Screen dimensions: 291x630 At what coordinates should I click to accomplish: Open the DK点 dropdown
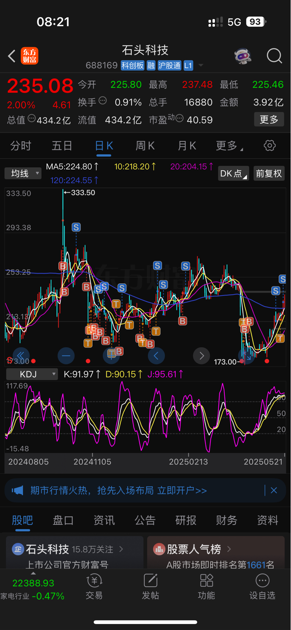[x=233, y=173]
